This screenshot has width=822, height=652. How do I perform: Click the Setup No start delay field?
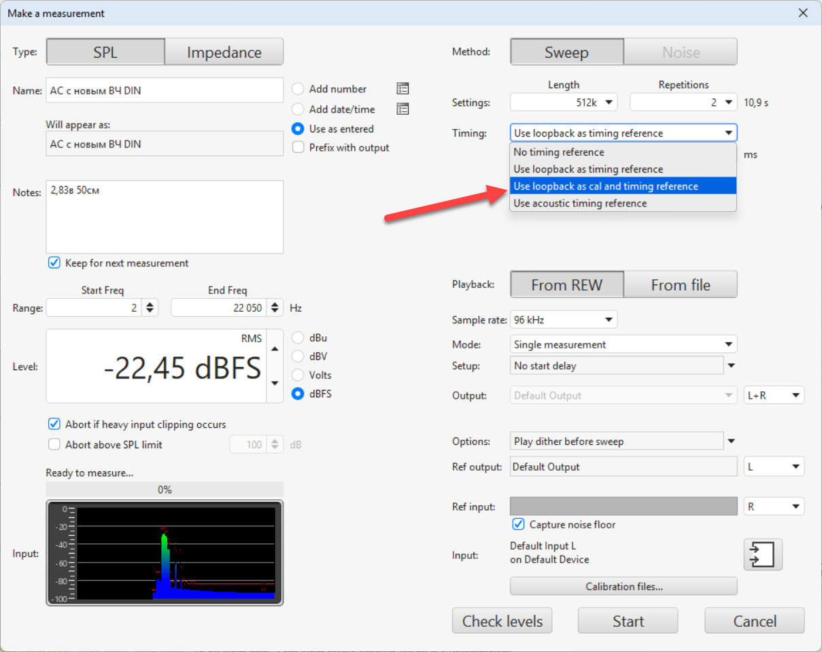pyautogui.click(x=617, y=365)
